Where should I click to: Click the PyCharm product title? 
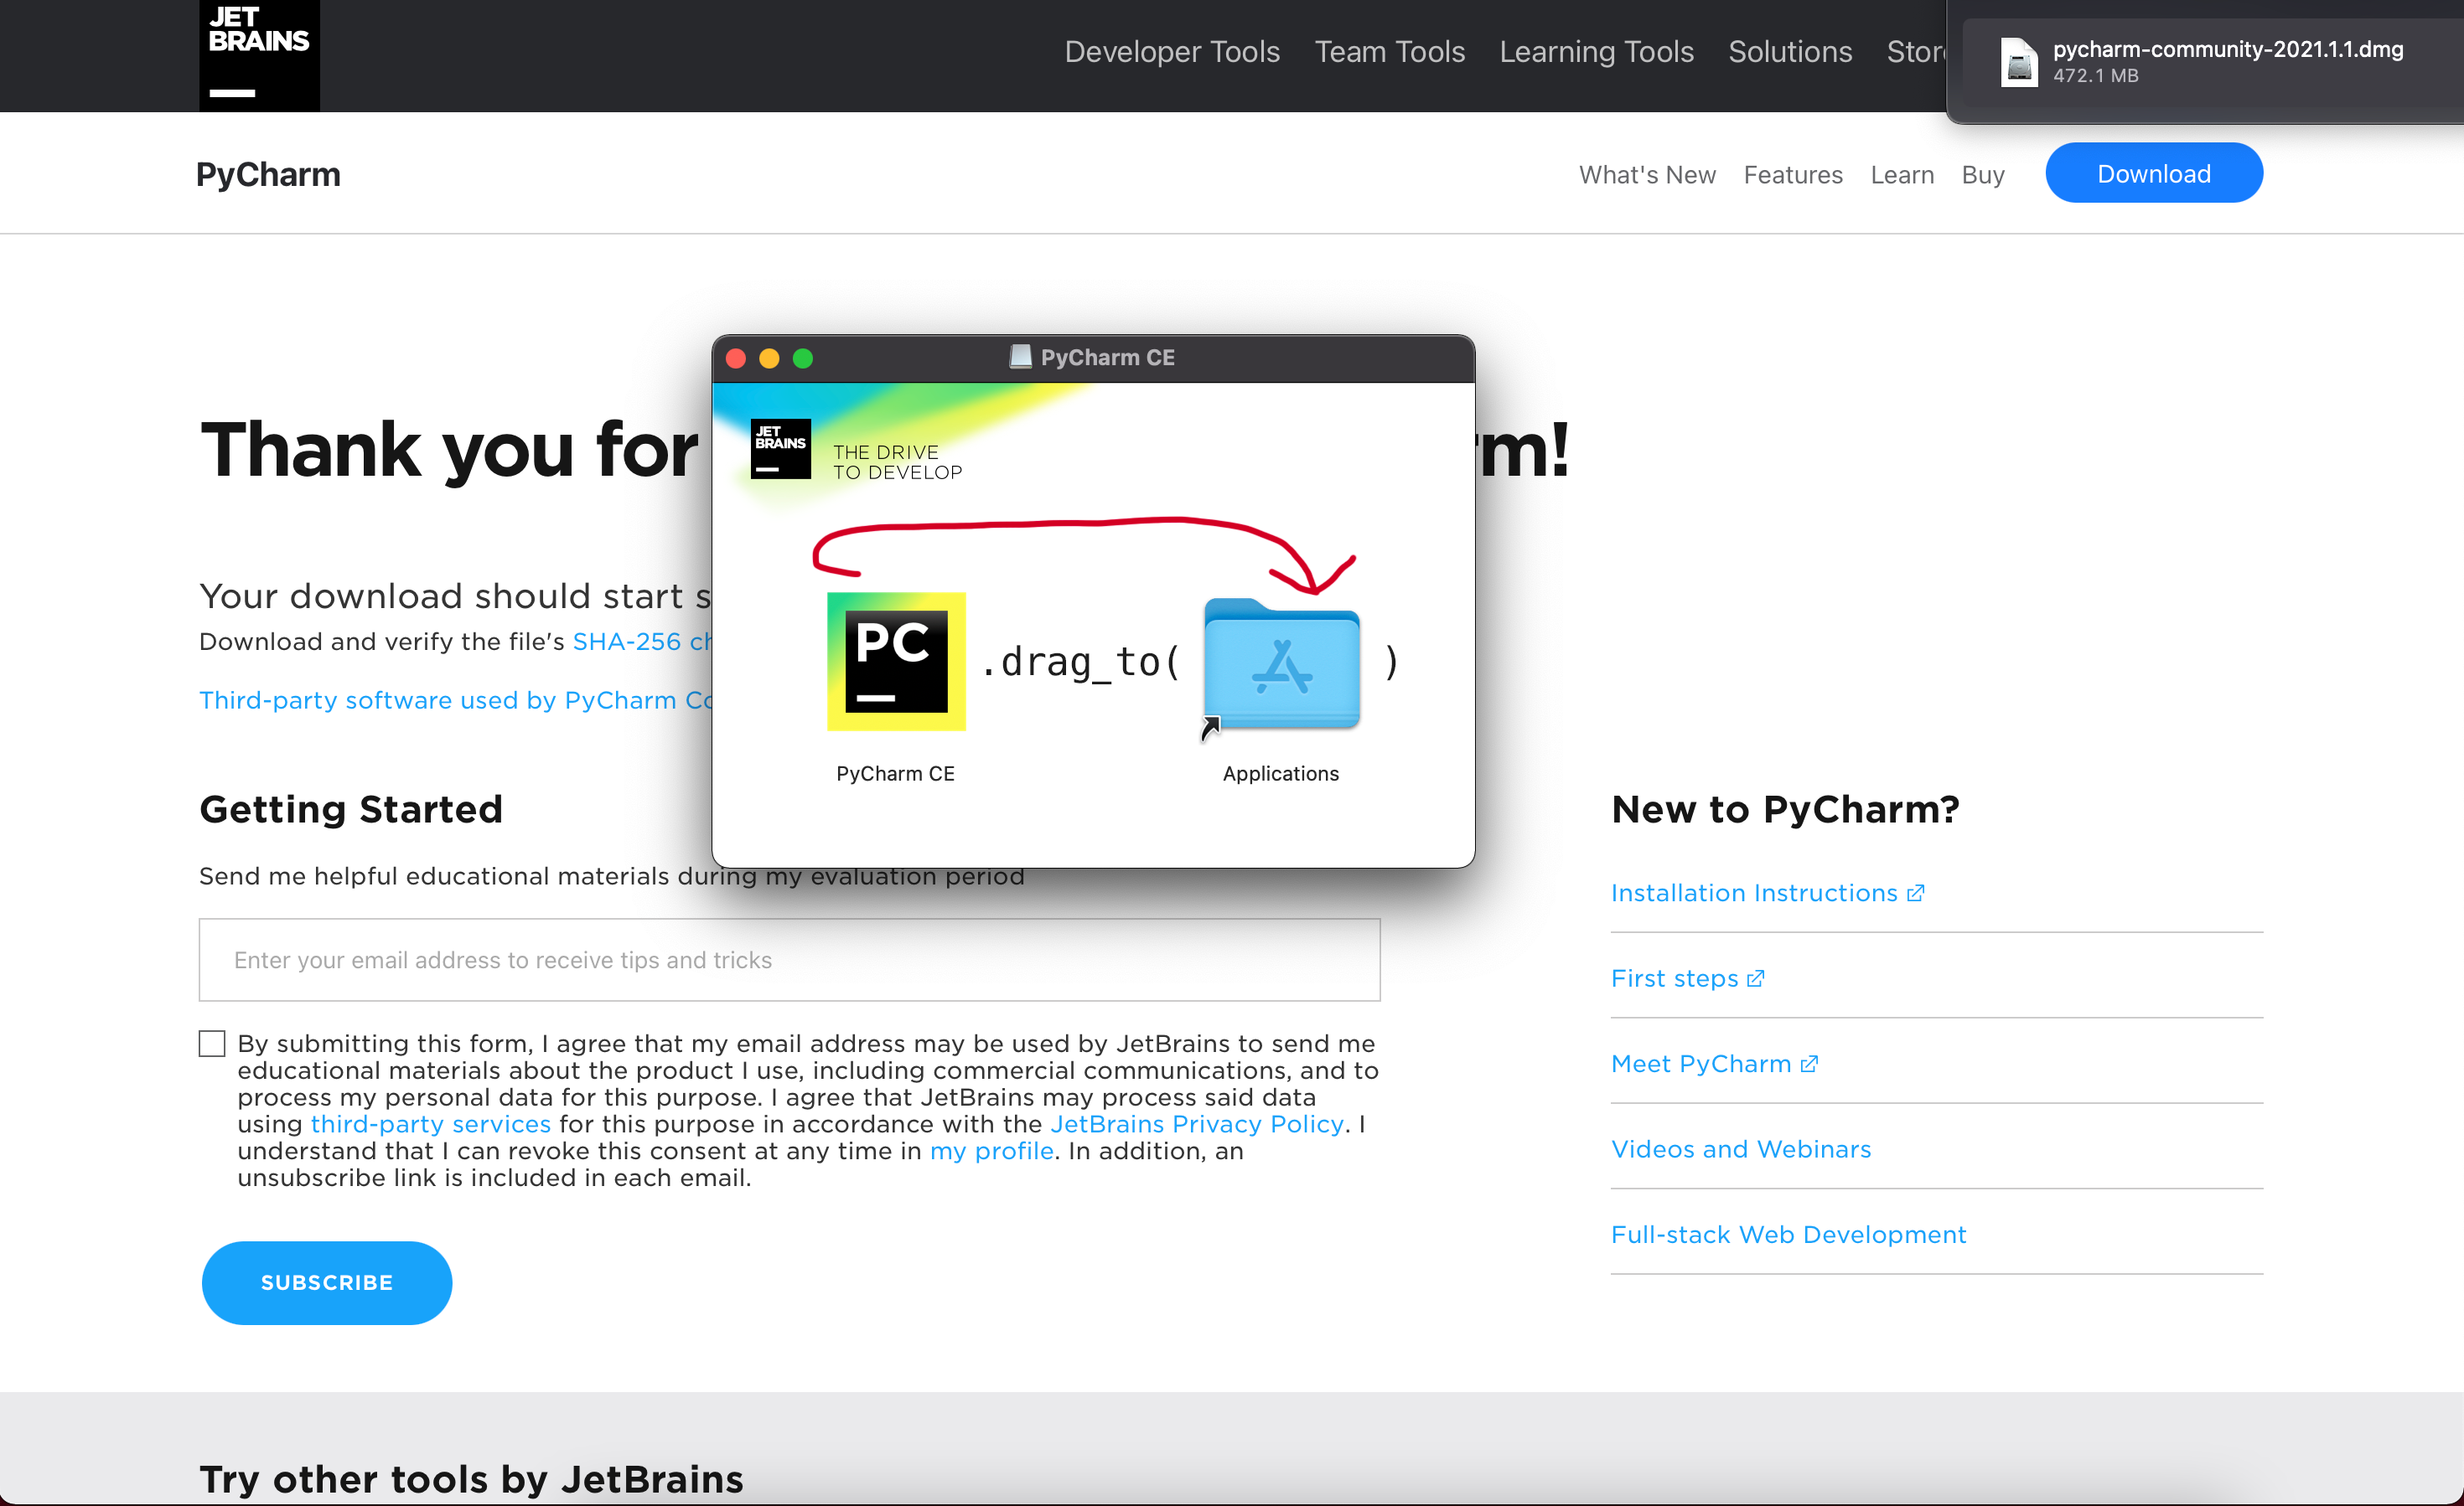[x=268, y=175]
